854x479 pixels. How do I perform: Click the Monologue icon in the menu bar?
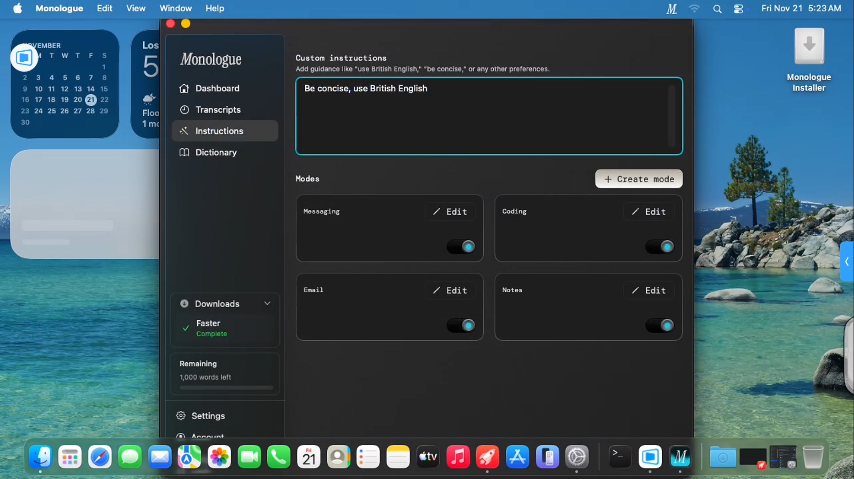tap(671, 8)
